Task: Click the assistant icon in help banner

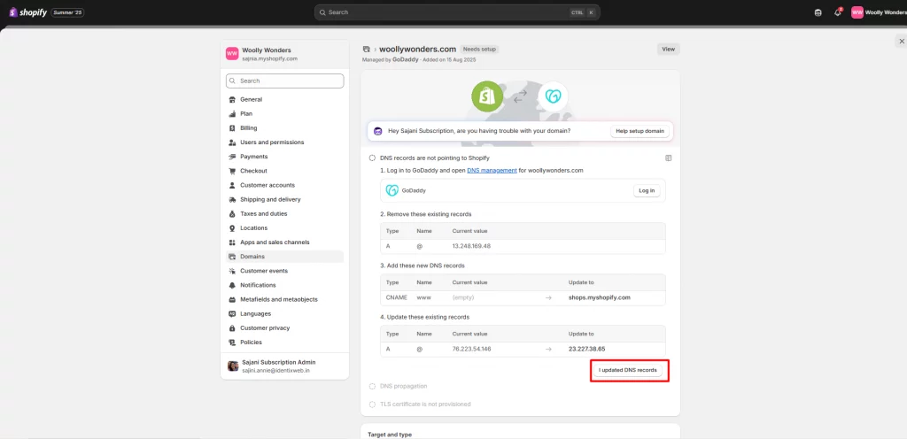Action: [377, 131]
